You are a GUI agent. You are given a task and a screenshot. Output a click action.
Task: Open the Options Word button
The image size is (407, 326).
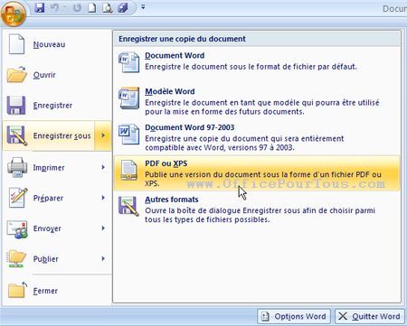[294, 316]
